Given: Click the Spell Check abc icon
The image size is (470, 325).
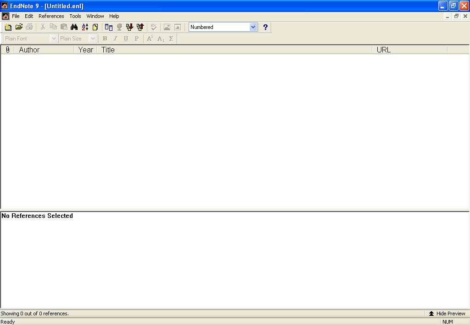Looking at the screenshot, I should (154, 27).
